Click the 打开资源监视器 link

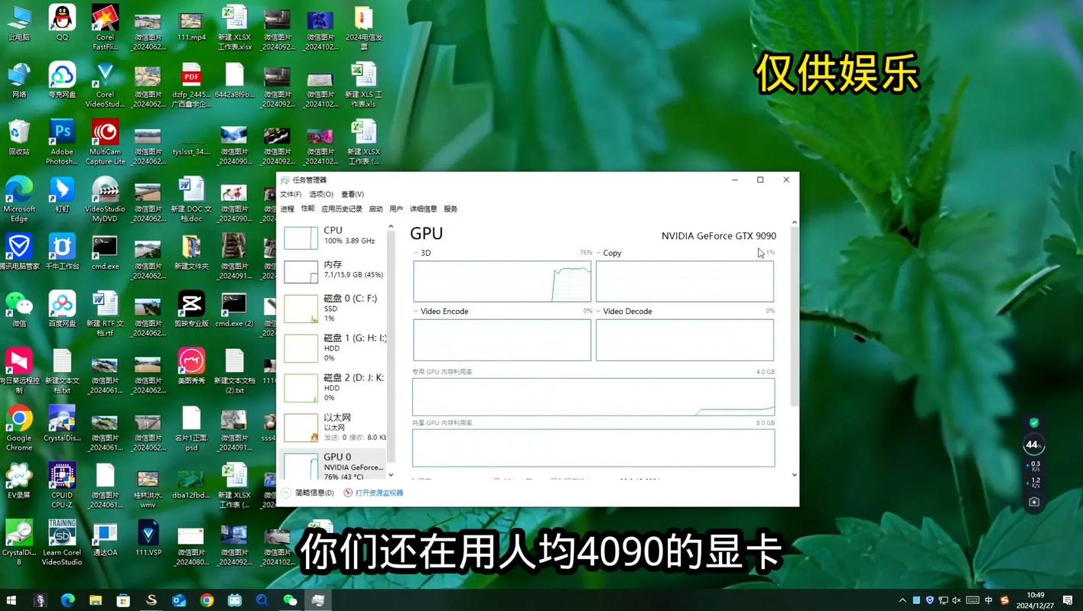379,492
